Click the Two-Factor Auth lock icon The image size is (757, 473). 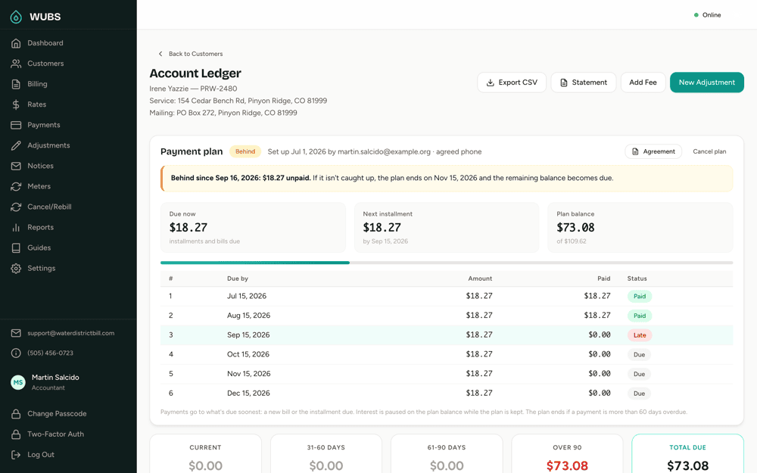click(16, 434)
